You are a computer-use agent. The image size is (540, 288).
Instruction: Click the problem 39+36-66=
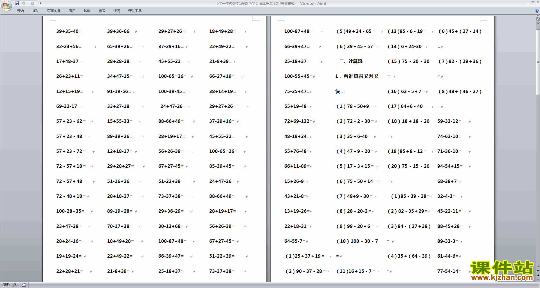pos(120,31)
